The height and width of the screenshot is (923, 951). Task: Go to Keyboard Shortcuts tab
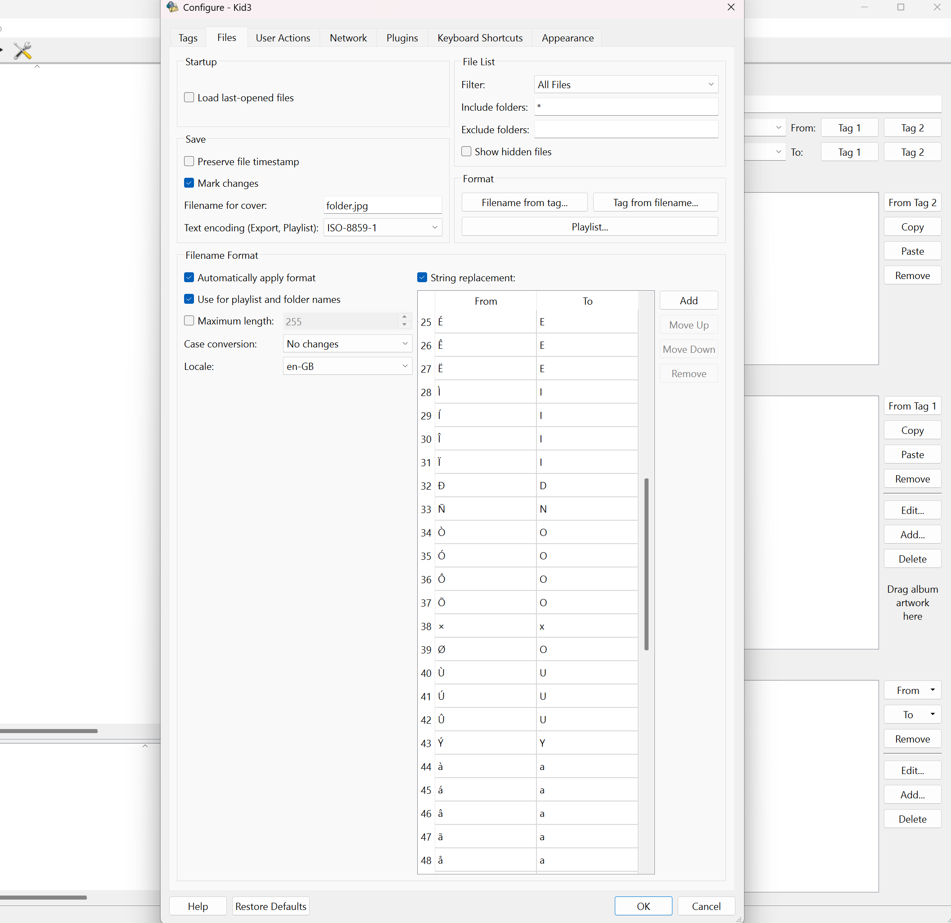coord(480,38)
